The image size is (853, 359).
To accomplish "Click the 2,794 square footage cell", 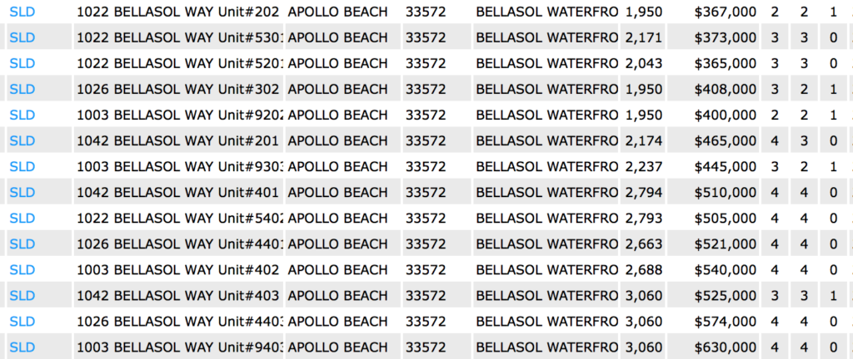I will coord(644,192).
